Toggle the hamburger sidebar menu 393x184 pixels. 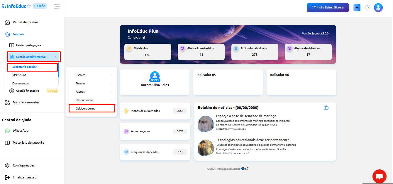pos(57,6)
